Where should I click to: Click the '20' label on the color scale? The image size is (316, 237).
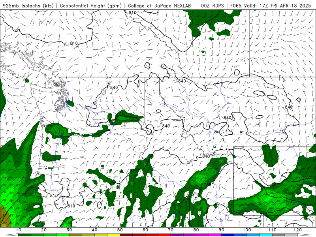pyautogui.click(x=44, y=230)
